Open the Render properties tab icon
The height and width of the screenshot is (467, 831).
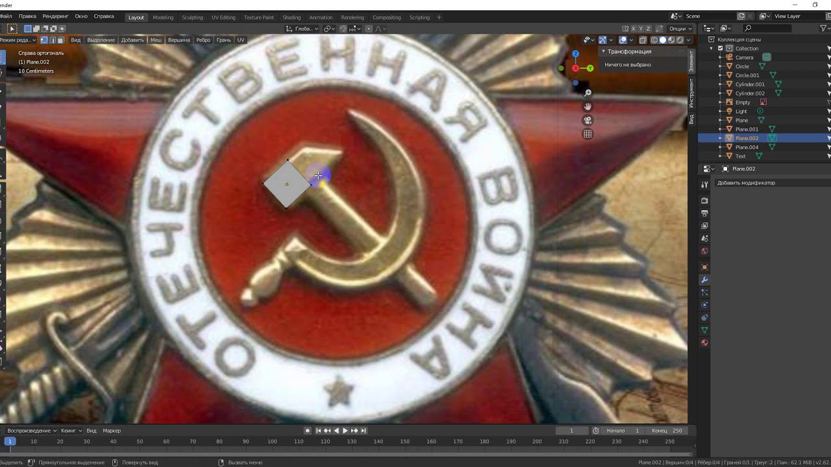click(x=704, y=200)
